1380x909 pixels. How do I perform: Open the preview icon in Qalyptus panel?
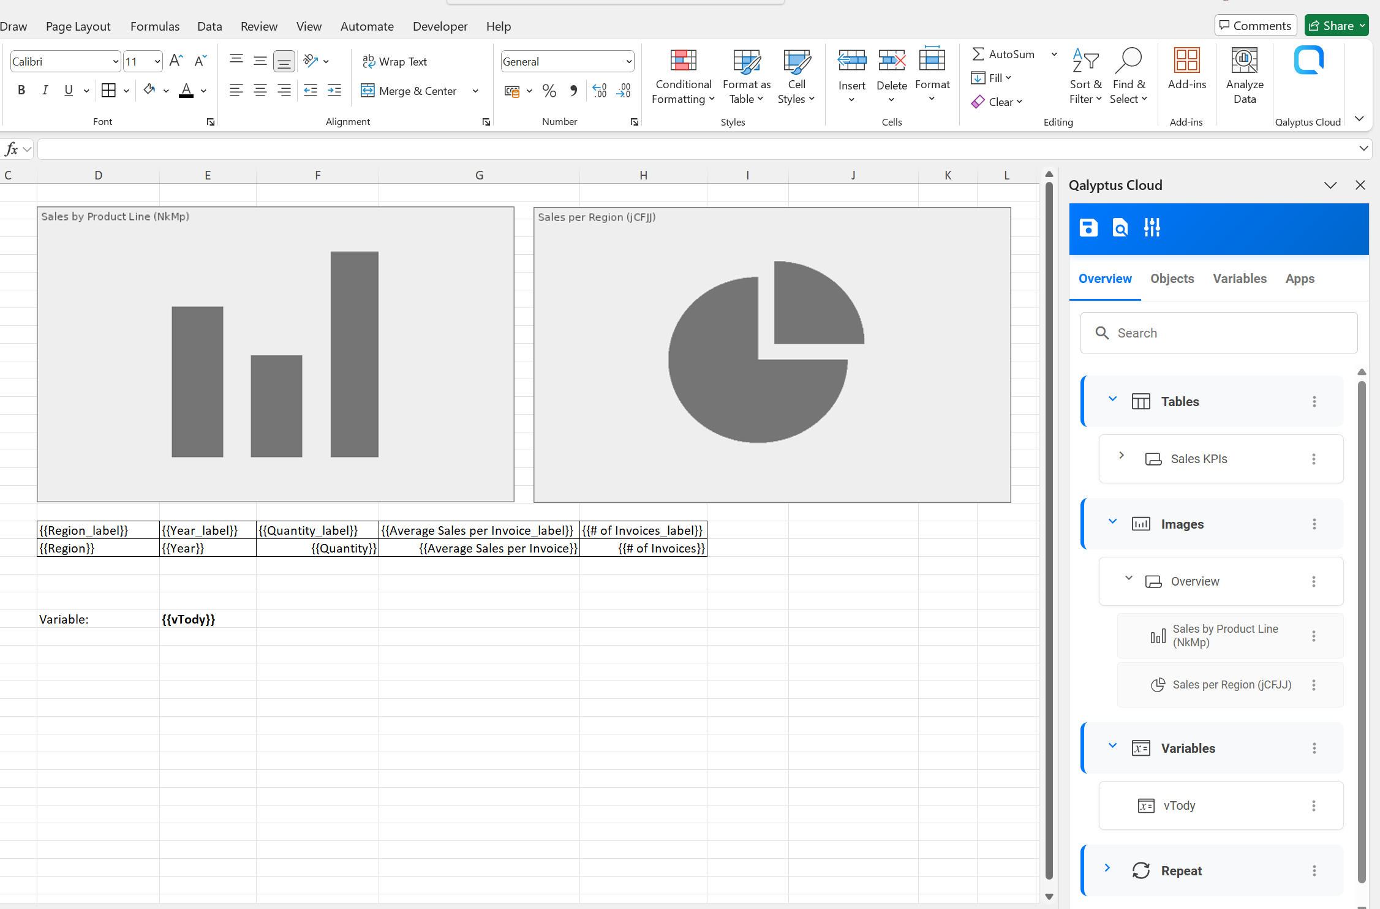click(1120, 227)
